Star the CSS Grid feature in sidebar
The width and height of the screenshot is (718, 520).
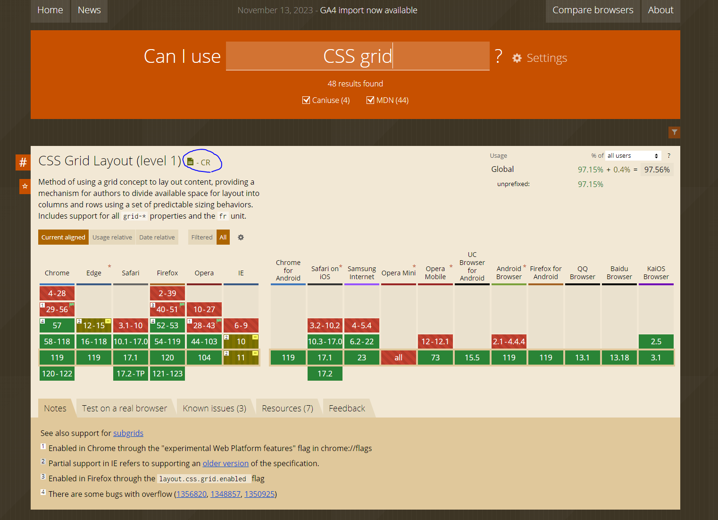[25, 187]
